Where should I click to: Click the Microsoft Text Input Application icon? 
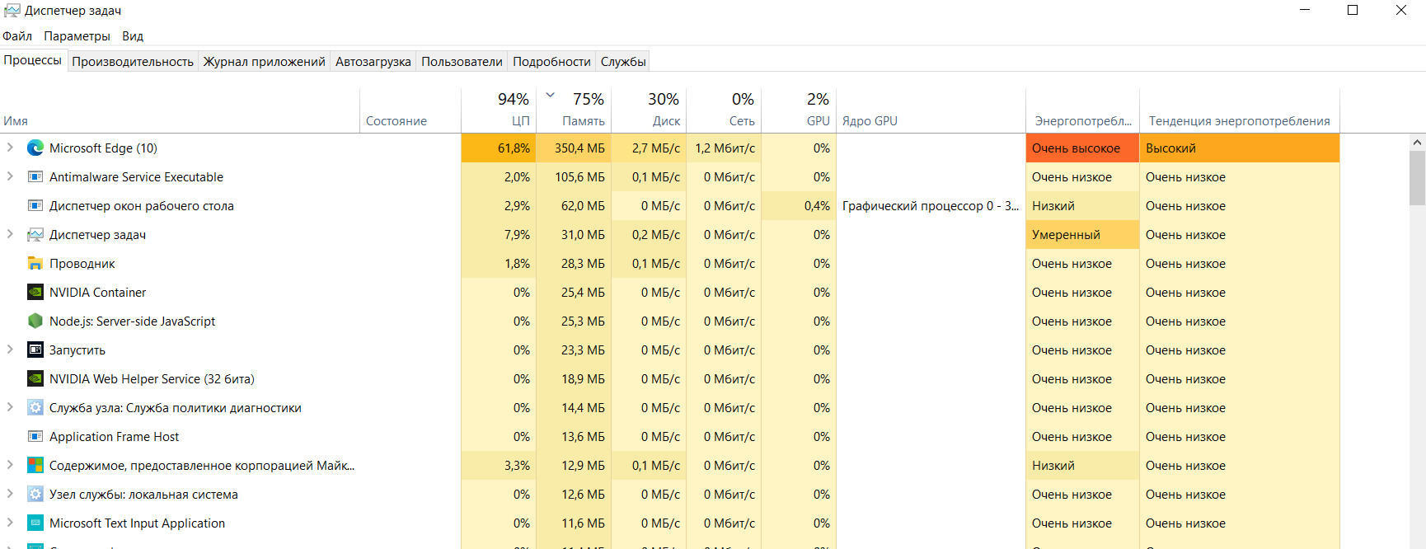click(35, 523)
